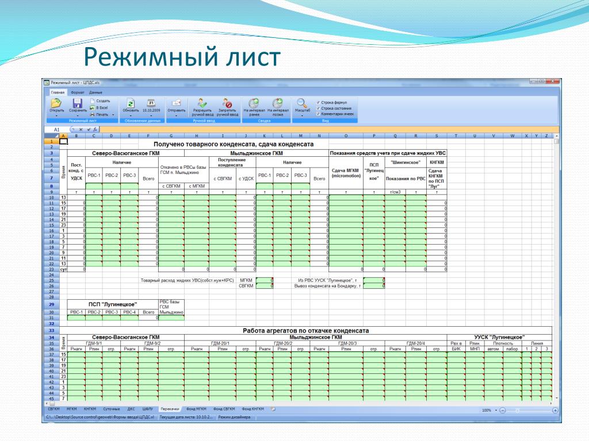Screen dimensions: 589x441
Task: Click the green cell for Вывоз конденсата на Бондарку
Action: 374,286
